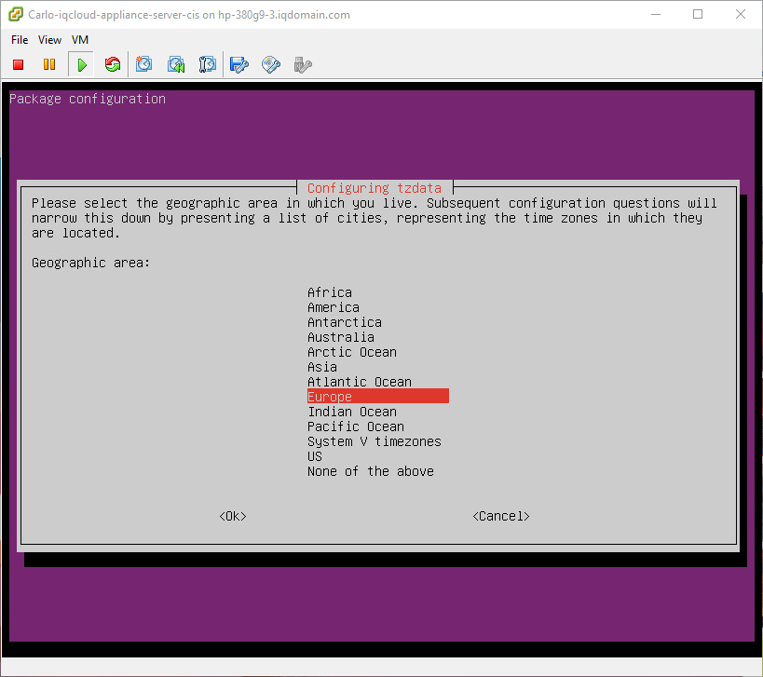Viewport: 763px width, 677px height.
Task: Open the VM menu
Action: click(80, 40)
